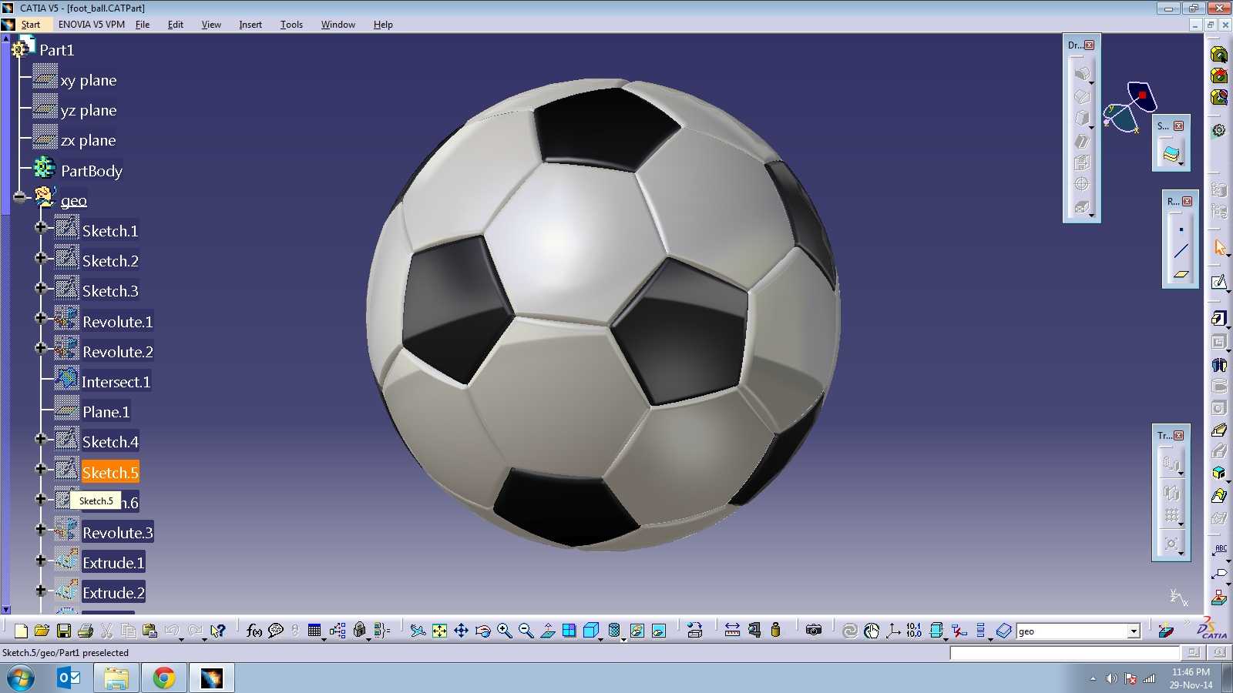Select the yz plane tree item

(89, 110)
